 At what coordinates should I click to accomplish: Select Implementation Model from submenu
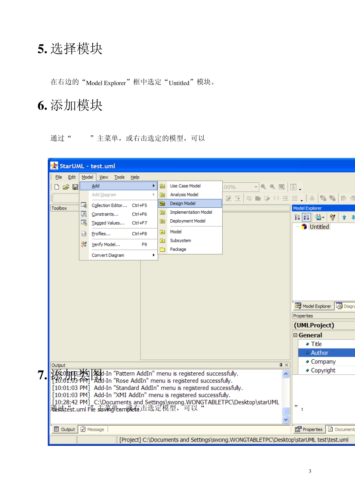point(190,212)
